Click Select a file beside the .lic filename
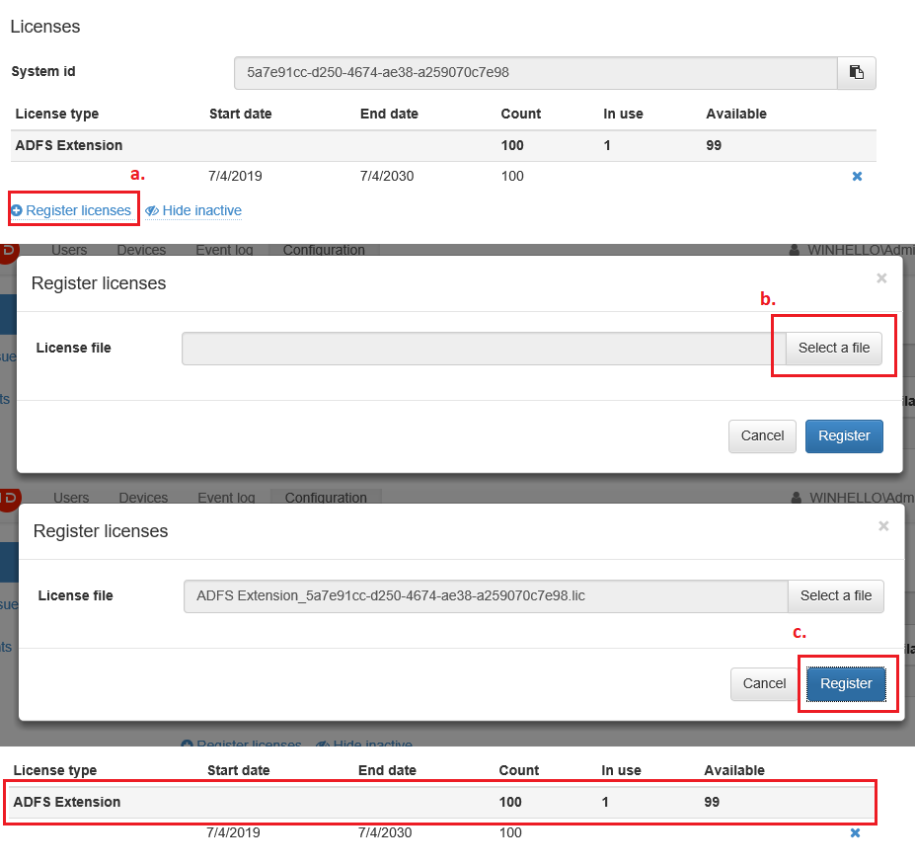The image size is (915, 864). (835, 595)
